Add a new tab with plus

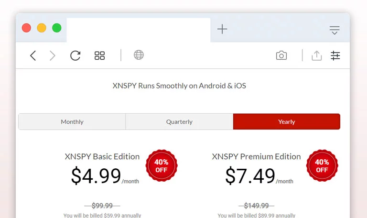(222, 29)
